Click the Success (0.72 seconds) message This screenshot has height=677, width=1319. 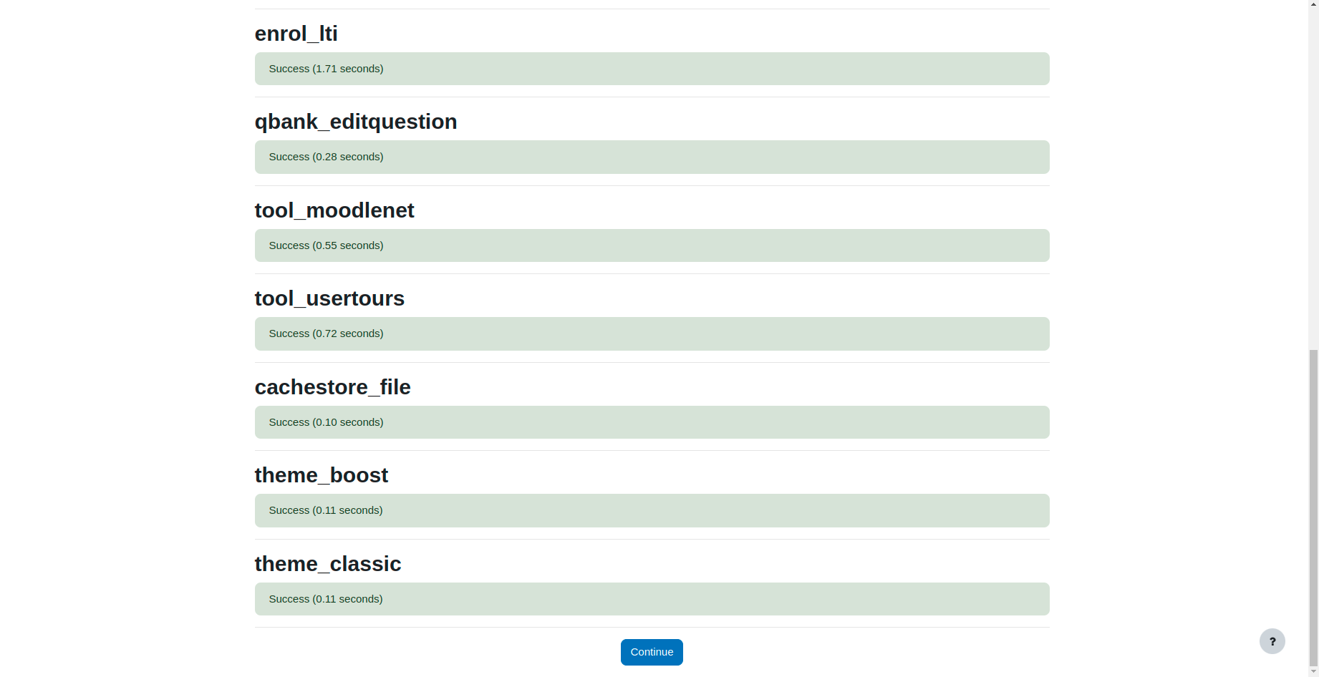point(652,333)
